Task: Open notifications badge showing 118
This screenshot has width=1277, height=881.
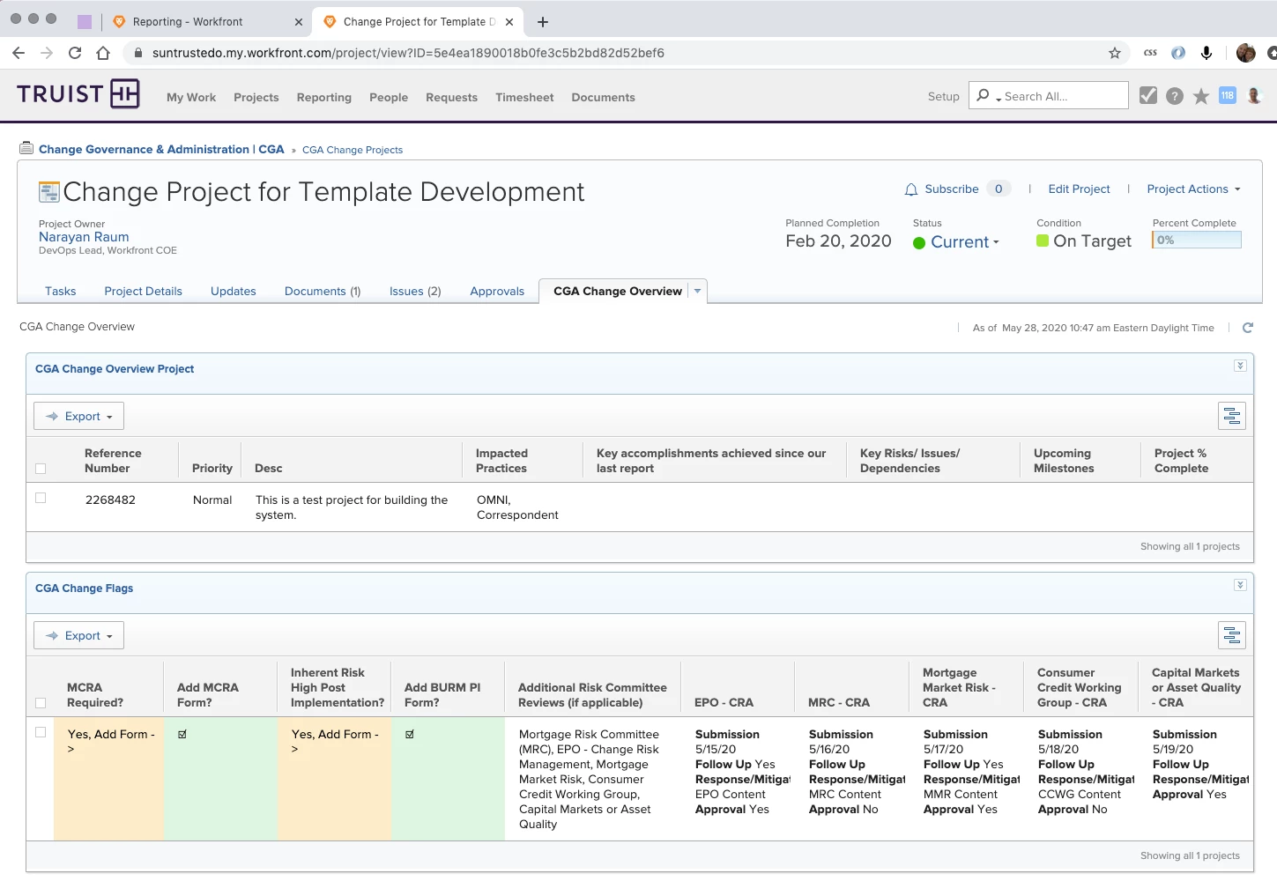Action: [1228, 95]
